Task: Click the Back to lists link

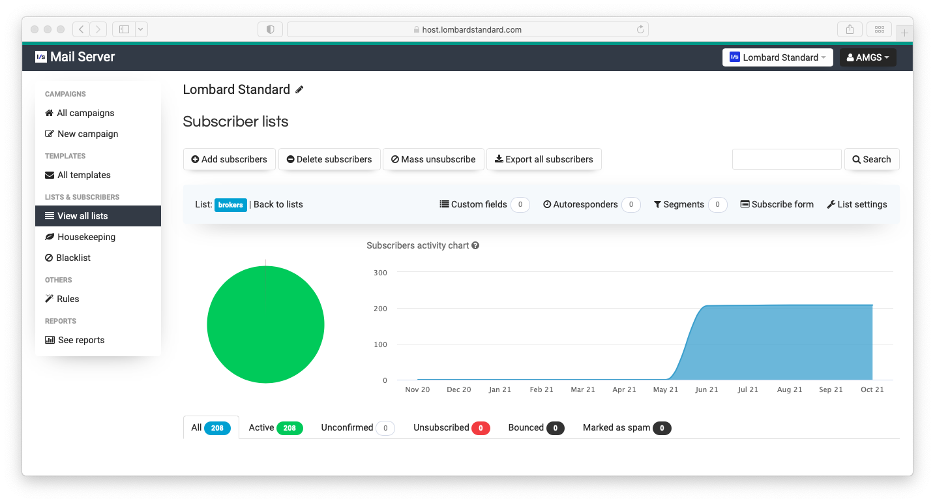Action: point(278,204)
